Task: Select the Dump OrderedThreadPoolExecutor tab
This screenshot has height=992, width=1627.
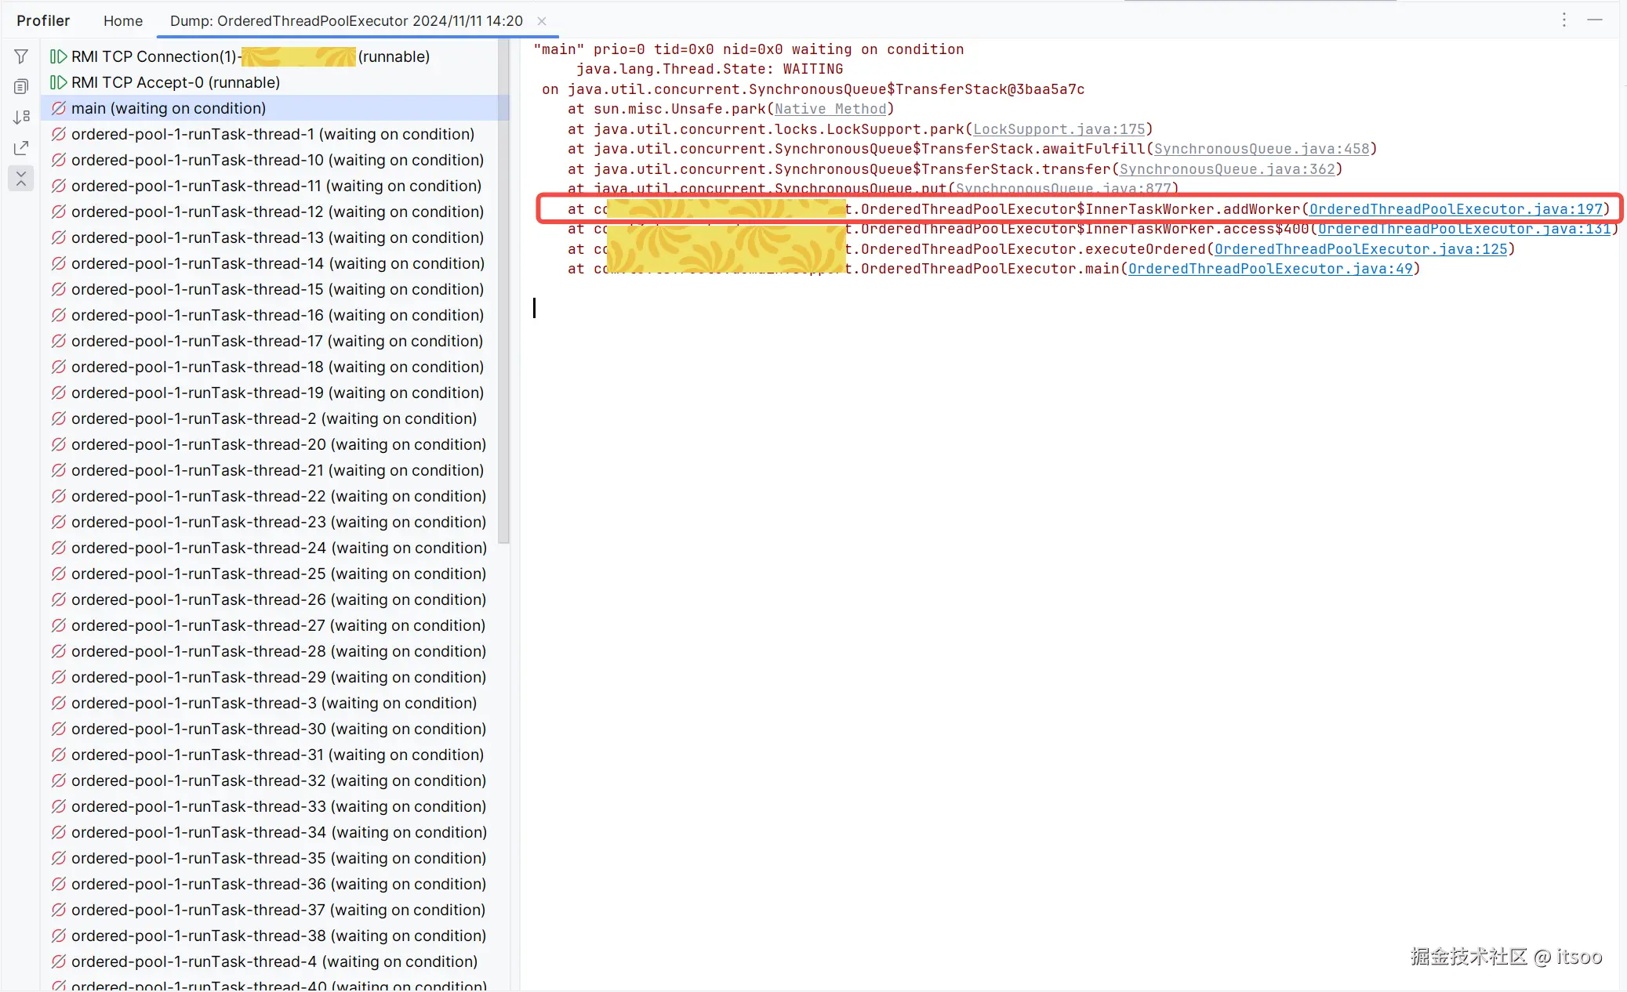Action: [x=346, y=21]
